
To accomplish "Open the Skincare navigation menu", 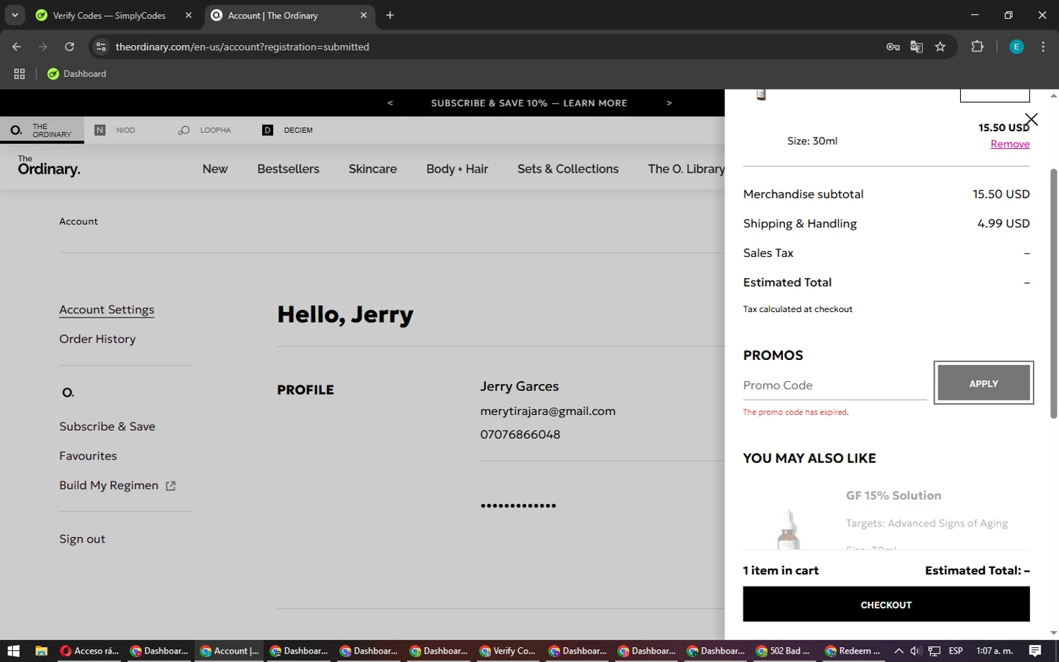I will tap(372, 169).
